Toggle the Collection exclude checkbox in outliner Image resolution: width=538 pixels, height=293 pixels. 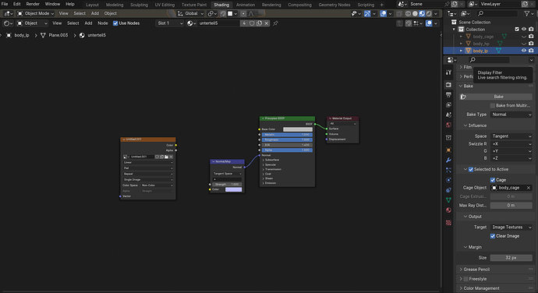[517, 30]
